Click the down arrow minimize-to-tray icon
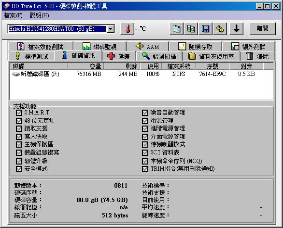 (237, 29)
